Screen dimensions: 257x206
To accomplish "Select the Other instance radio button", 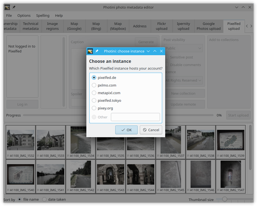I will coord(94,117).
